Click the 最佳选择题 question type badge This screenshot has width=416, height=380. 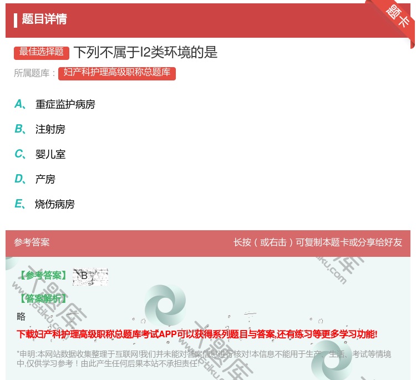pyautogui.click(x=42, y=53)
